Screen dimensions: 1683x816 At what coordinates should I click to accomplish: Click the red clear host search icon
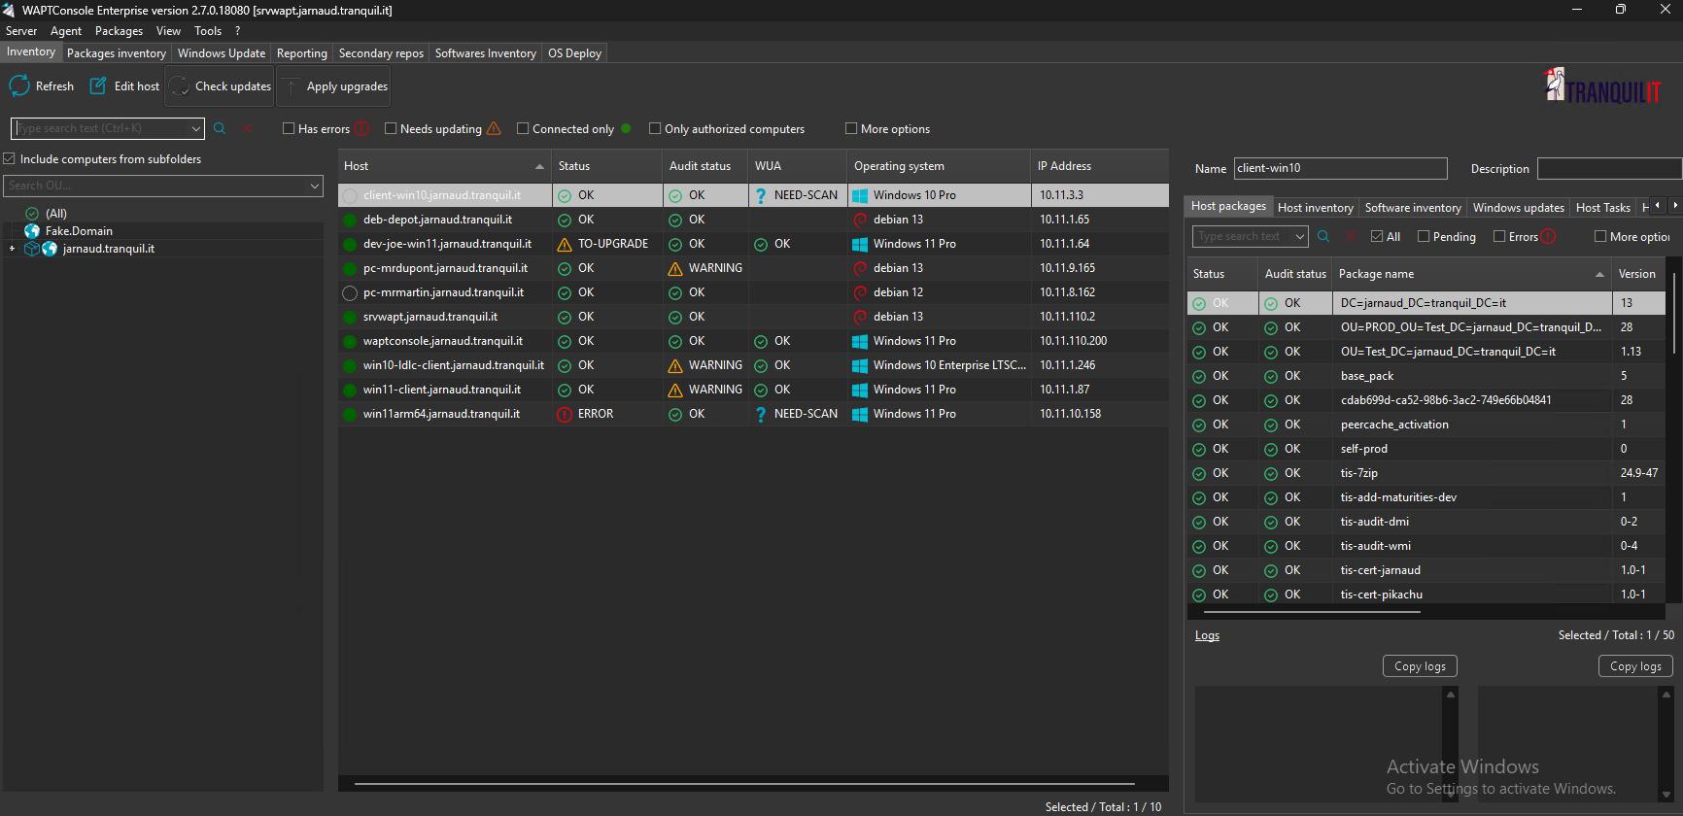coord(247,128)
